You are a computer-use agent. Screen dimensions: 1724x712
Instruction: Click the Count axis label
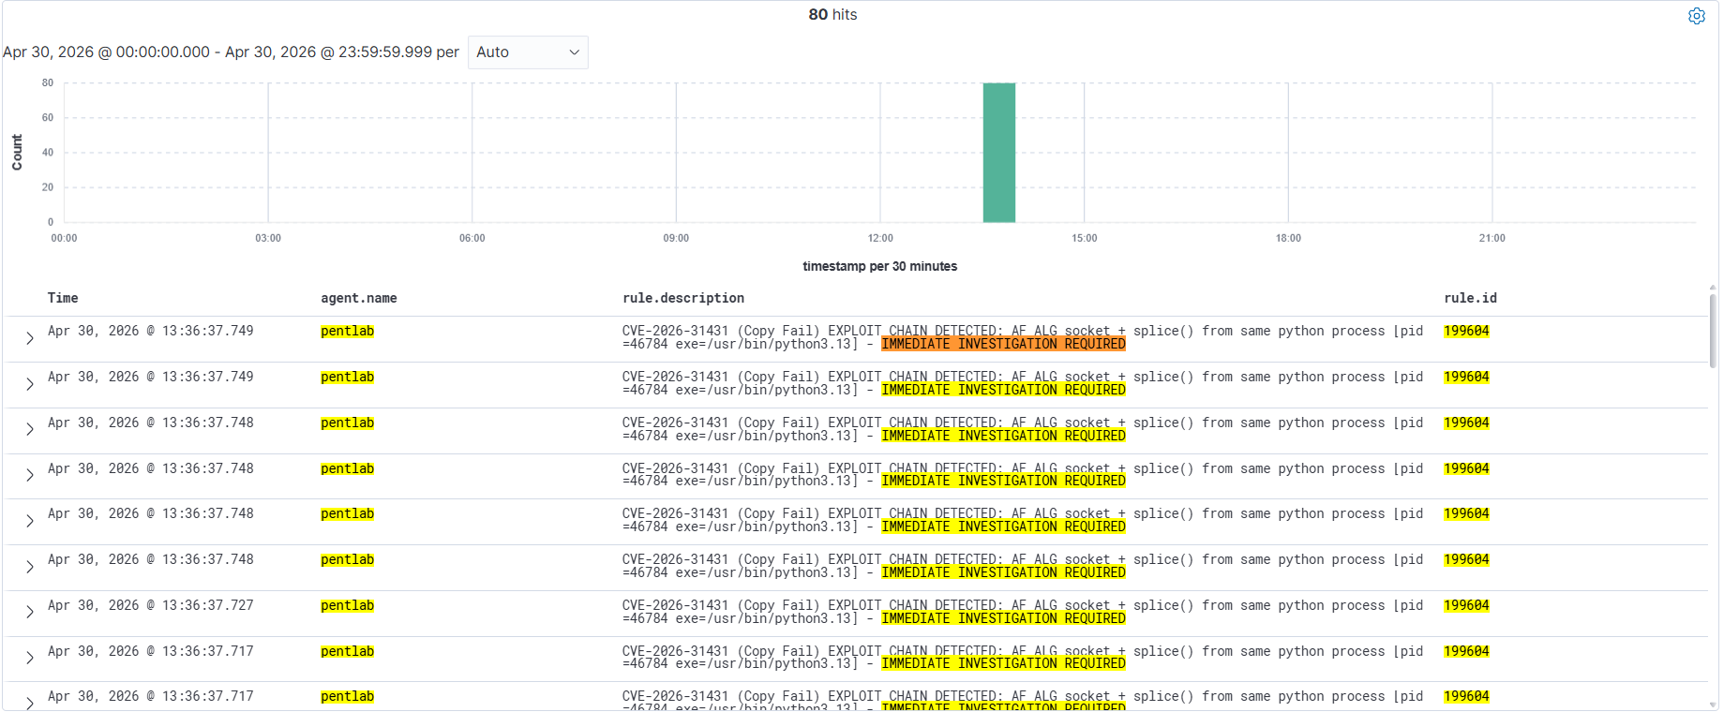[x=17, y=152]
